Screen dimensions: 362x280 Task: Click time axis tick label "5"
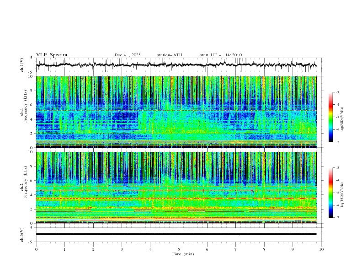pos(179,249)
